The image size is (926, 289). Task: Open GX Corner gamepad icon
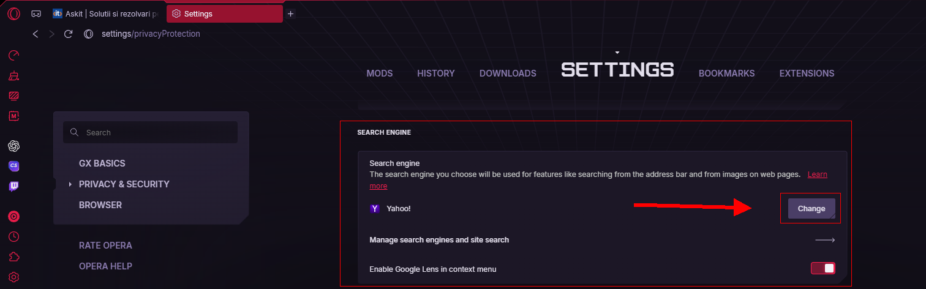(x=36, y=13)
